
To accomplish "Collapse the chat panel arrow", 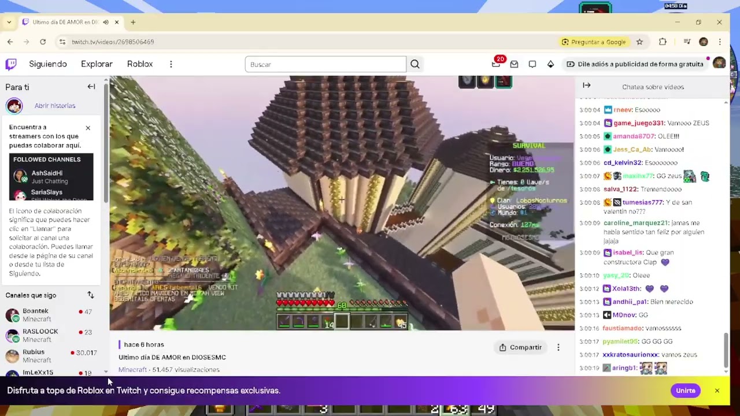I will tap(587, 86).
